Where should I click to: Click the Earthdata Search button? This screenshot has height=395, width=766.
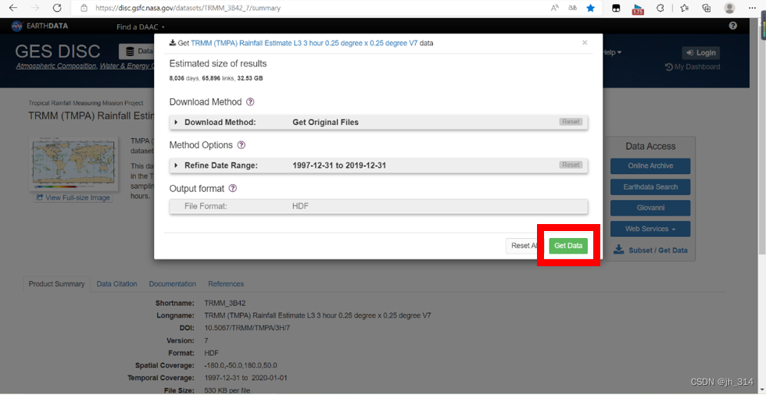point(650,187)
